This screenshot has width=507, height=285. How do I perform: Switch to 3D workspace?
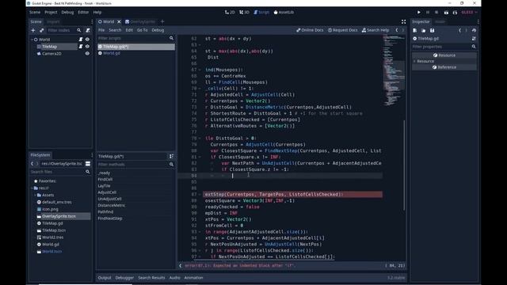click(x=245, y=13)
